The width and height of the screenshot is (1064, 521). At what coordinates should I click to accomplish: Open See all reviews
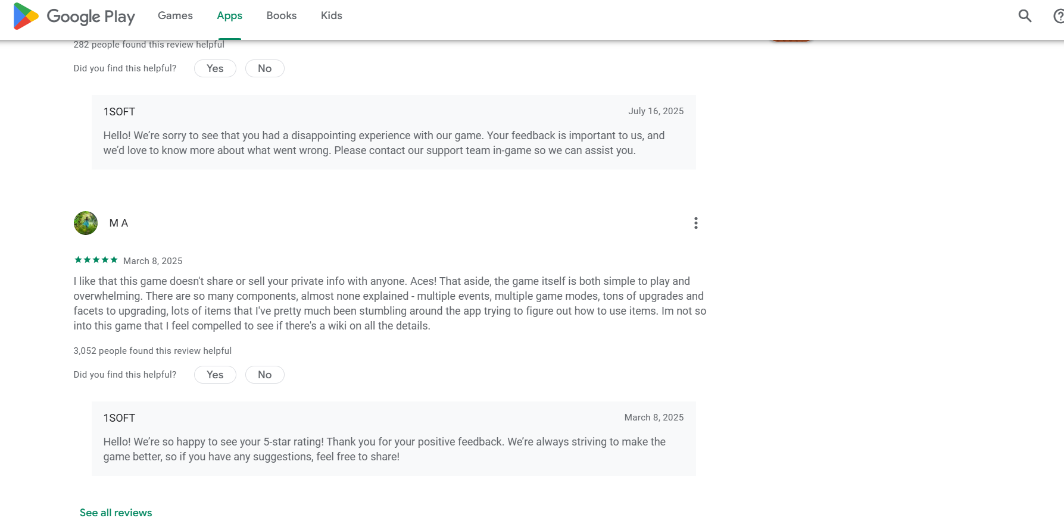(116, 512)
